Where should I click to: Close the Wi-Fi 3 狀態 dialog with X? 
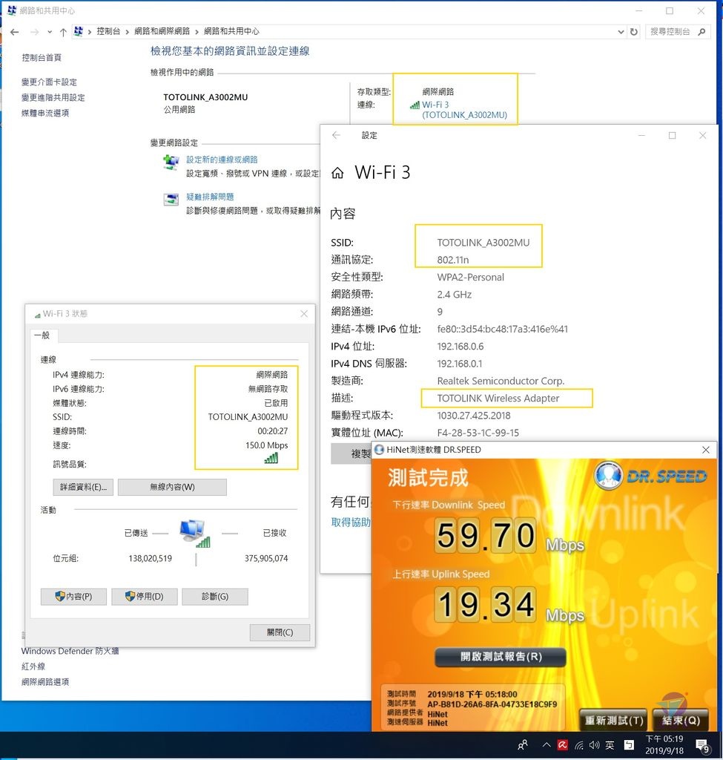304,314
